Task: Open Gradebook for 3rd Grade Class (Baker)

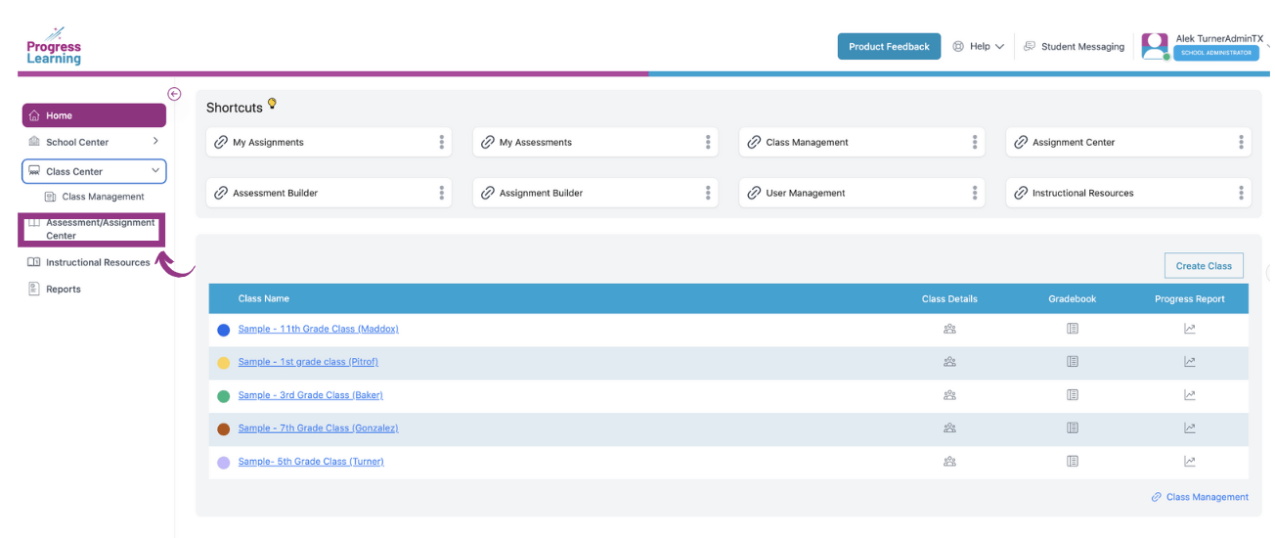Action: coord(1073,395)
